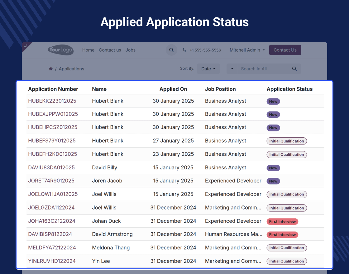Open application HUBEKK223012025

tap(52, 101)
